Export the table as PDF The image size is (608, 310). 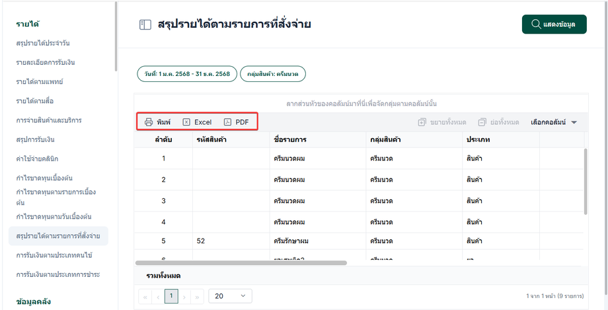pyautogui.click(x=237, y=122)
